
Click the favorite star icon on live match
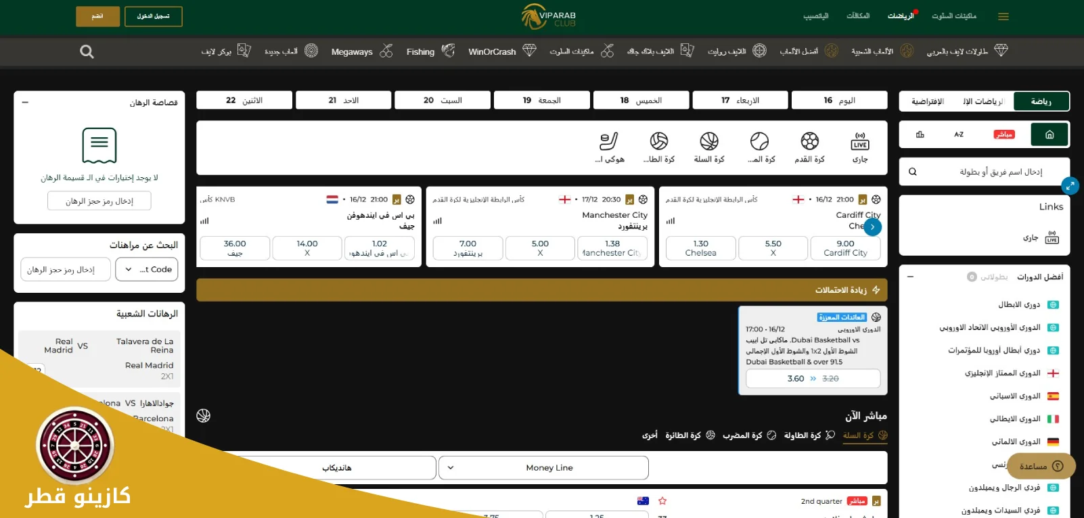[662, 501]
